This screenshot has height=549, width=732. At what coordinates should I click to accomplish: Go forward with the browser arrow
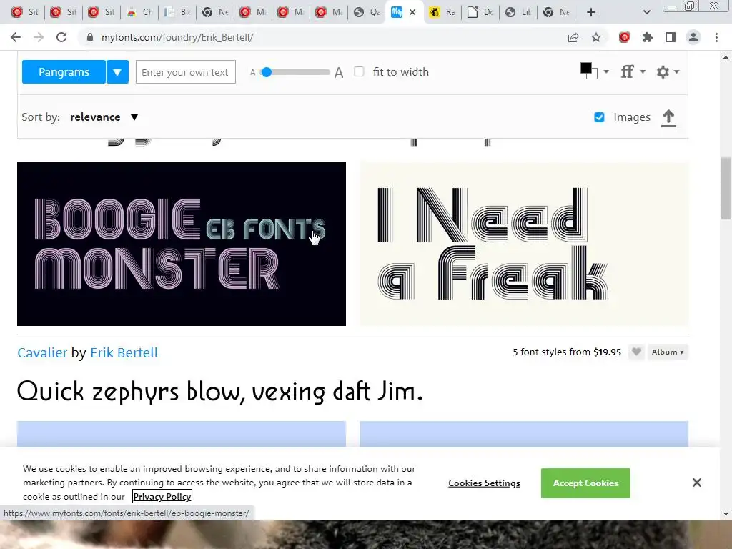pos(39,37)
